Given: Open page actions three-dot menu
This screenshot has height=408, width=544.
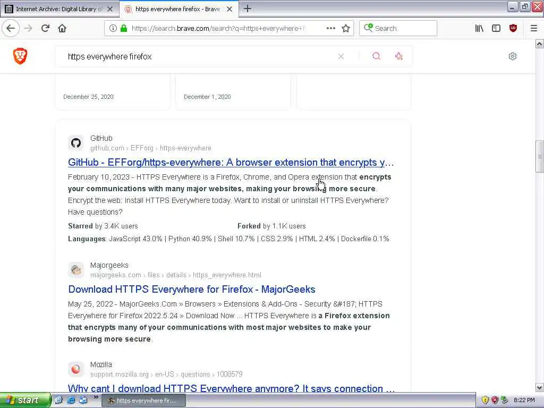Looking at the screenshot, I should [330, 28].
